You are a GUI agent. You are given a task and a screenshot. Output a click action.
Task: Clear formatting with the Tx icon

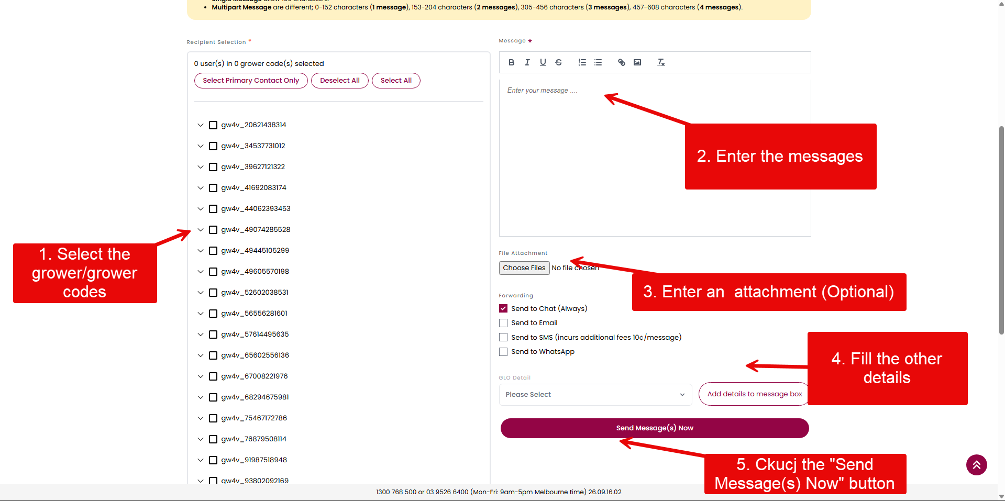(x=661, y=62)
